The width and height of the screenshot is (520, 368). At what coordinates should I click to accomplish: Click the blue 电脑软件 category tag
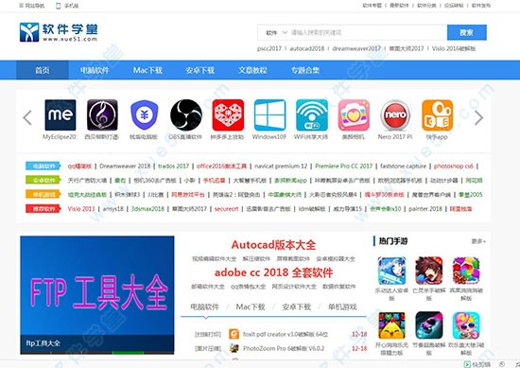point(43,166)
